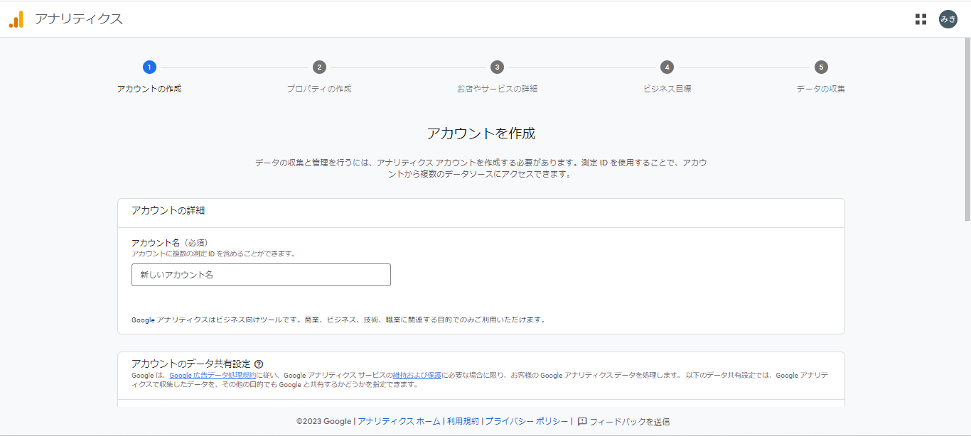Click the プロパティの作成 step label
The image size is (971, 436).
coord(319,89)
